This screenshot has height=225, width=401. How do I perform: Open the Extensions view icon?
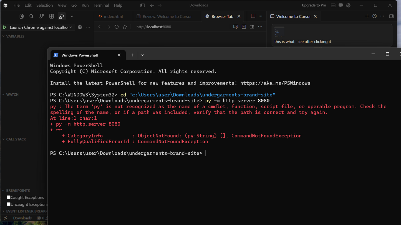[x=52, y=16]
